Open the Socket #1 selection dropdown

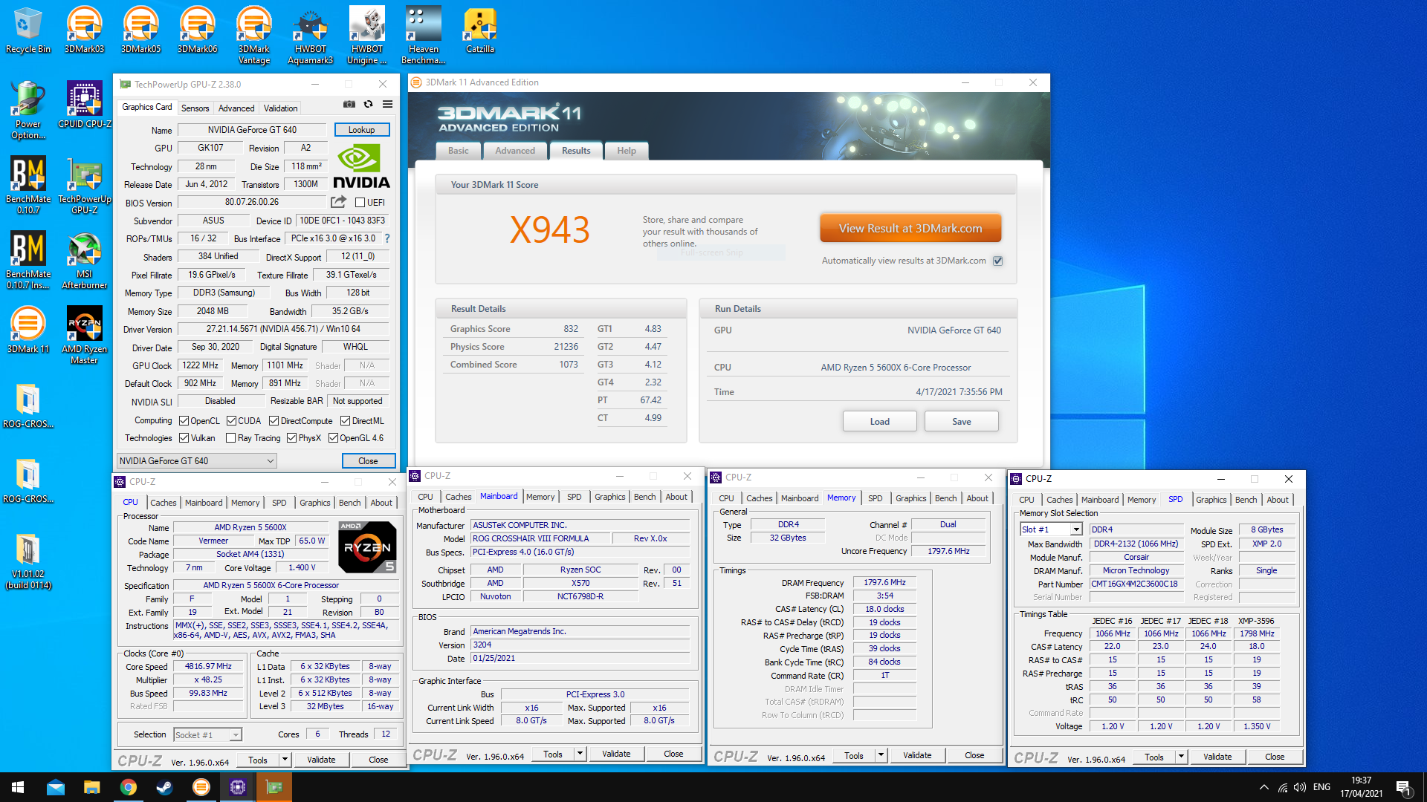(208, 735)
